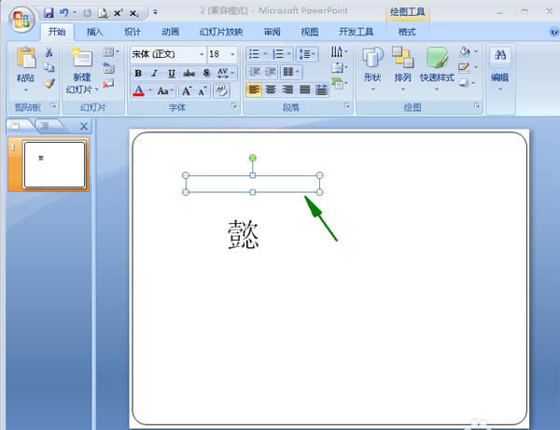The width and height of the screenshot is (560, 430).
Task: Switch to the 插入 ribbon tab
Action: pos(95,32)
